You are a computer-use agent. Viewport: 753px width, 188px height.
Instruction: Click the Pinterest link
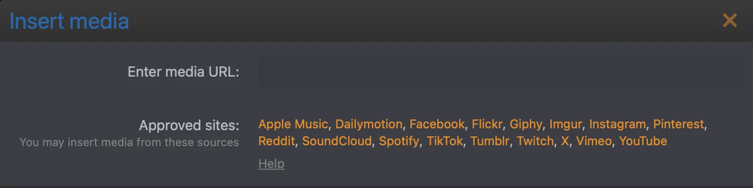(x=678, y=124)
